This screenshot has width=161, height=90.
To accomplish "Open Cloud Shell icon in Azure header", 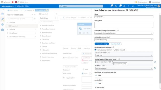I will (x=111, y=6).
